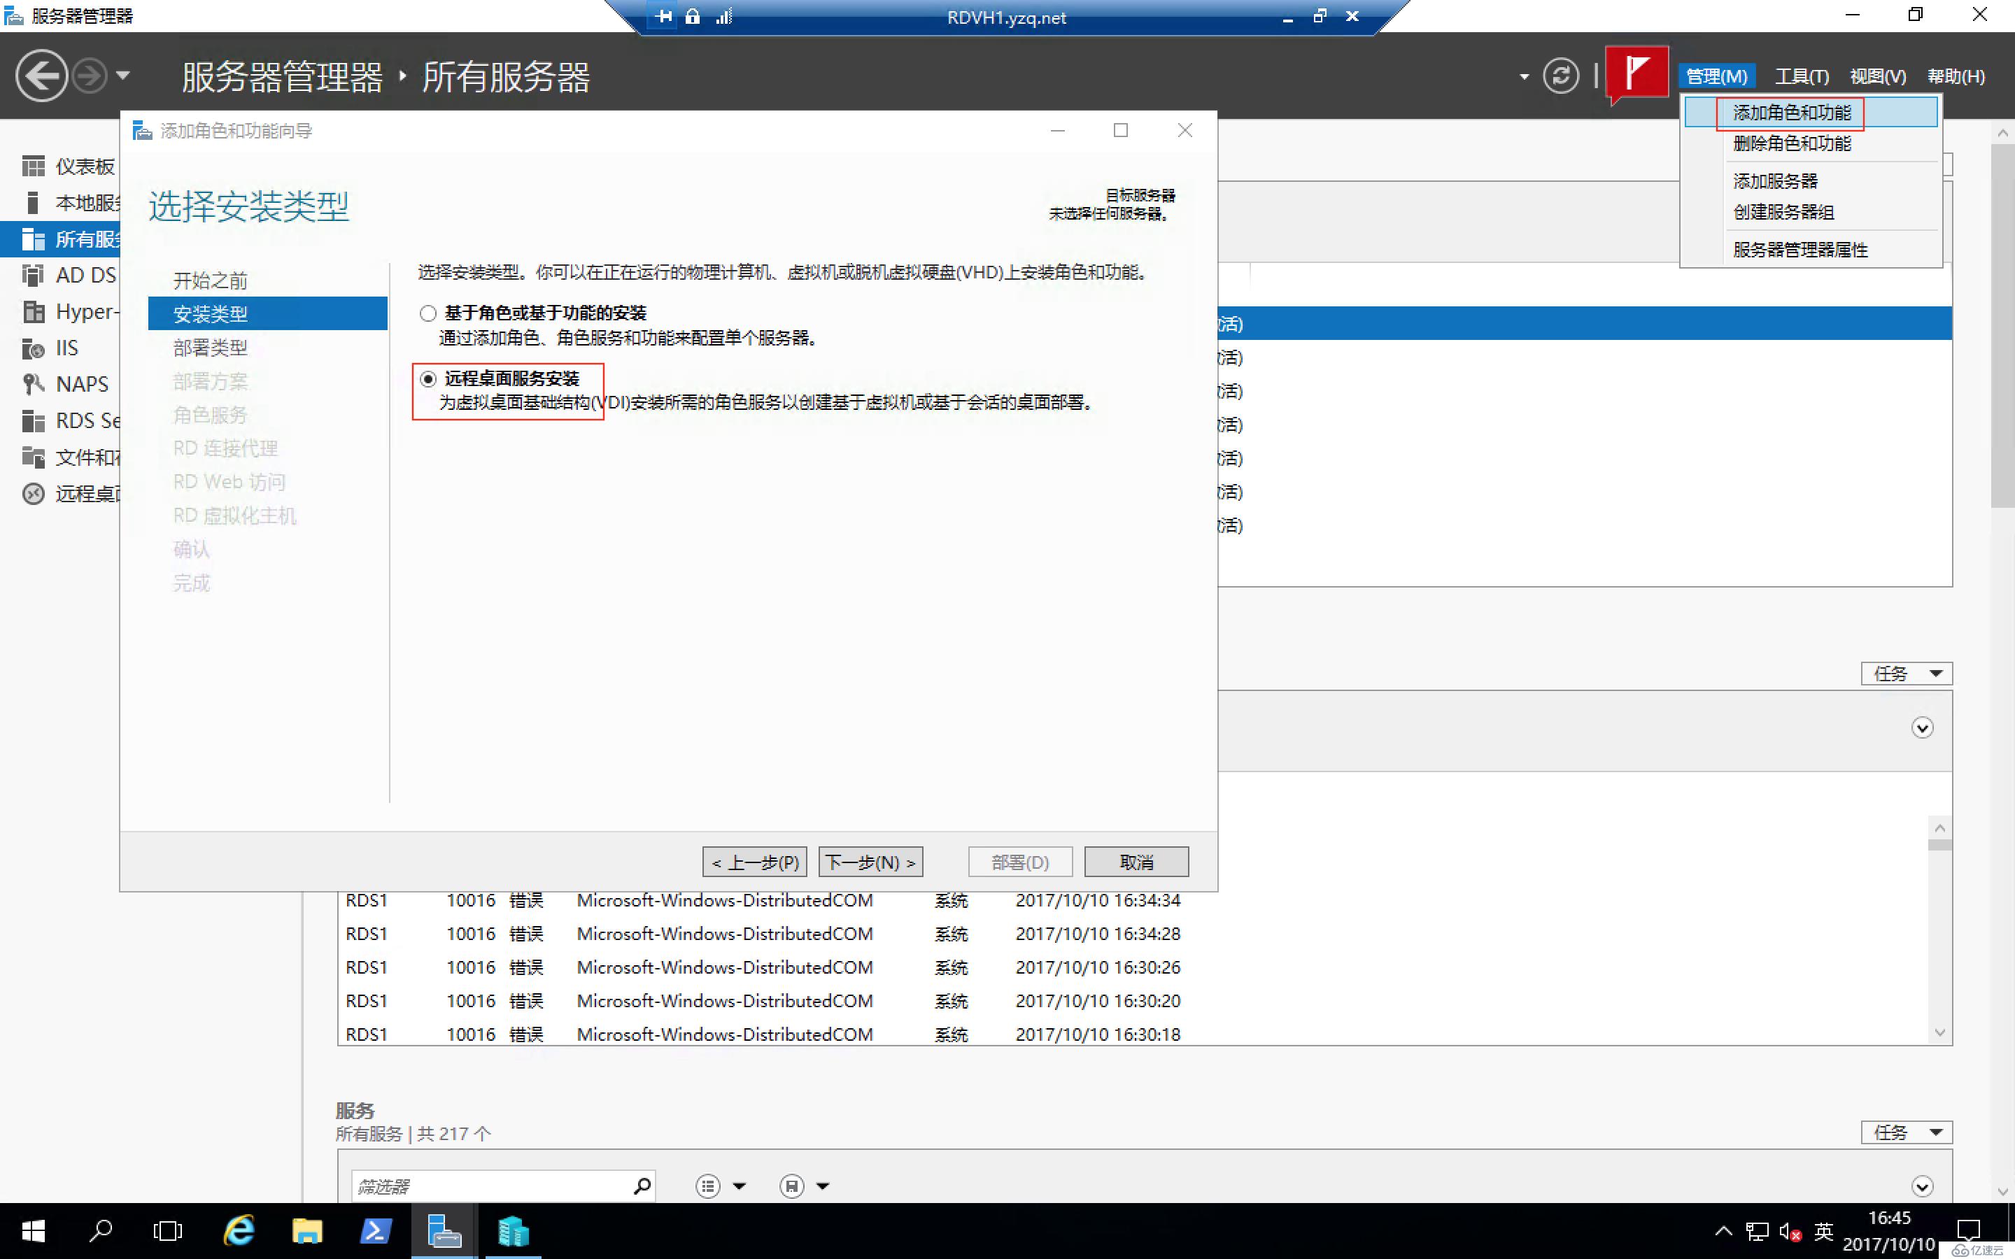
Task: Open the Windows Start menu
Action: click(32, 1231)
